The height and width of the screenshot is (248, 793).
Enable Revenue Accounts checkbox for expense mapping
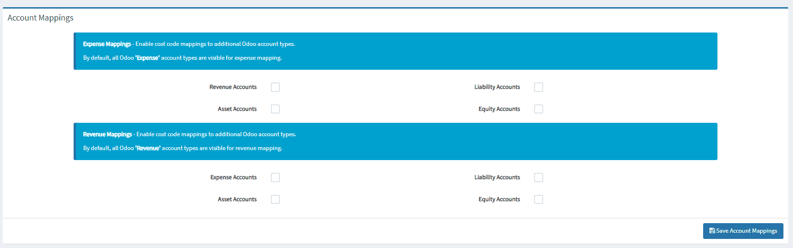click(x=275, y=87)
